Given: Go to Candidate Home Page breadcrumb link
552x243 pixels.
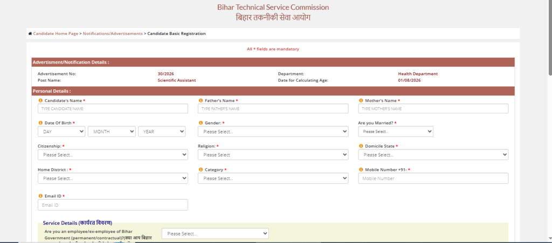Looking at the screenshot, I should point(56,34).
